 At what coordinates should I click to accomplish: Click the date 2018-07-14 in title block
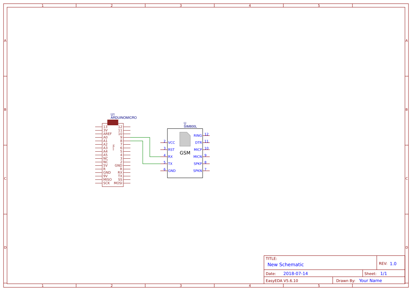(295, 273)
